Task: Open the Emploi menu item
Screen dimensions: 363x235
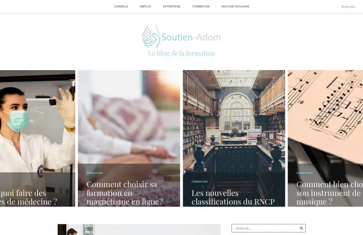Action: (x=145, y=6)
